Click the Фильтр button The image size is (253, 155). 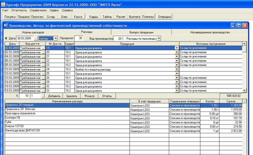tap(89, 95)
